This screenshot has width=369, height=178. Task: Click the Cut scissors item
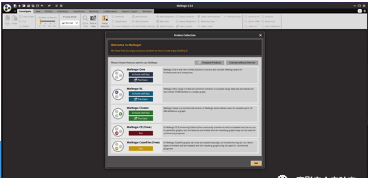[x=23, y=21]
